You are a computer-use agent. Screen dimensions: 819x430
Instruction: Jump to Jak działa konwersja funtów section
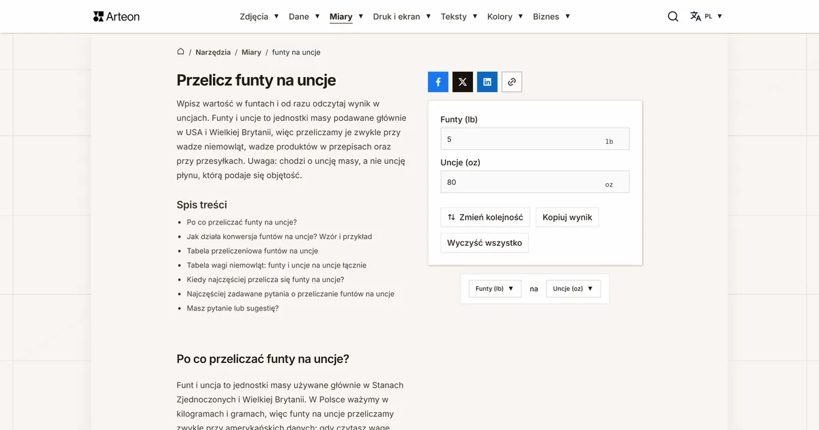(279, 236)
